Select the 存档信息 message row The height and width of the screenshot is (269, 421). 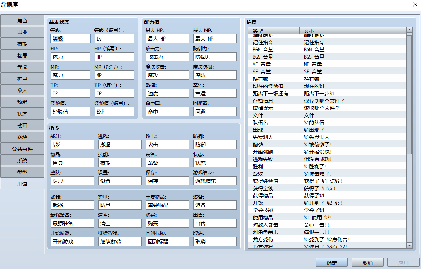click(327, 101)
